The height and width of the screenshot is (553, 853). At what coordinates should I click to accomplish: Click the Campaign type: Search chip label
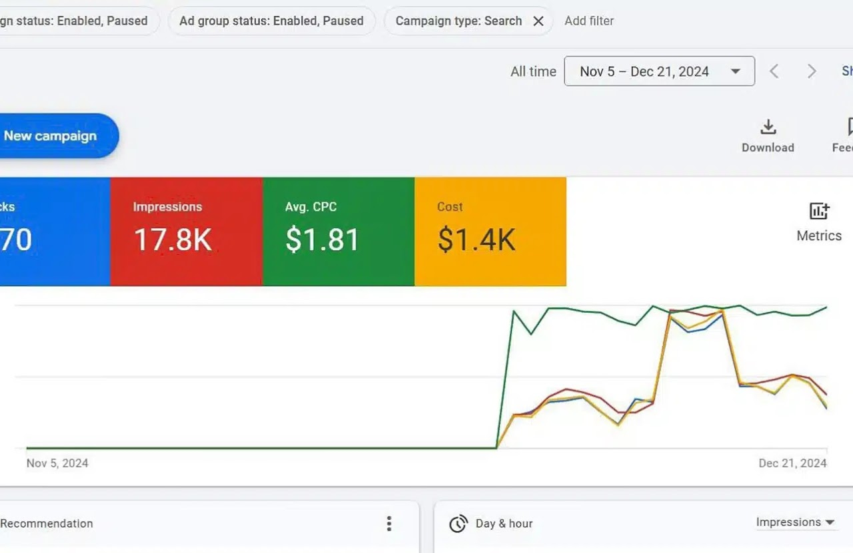(458, 21)
